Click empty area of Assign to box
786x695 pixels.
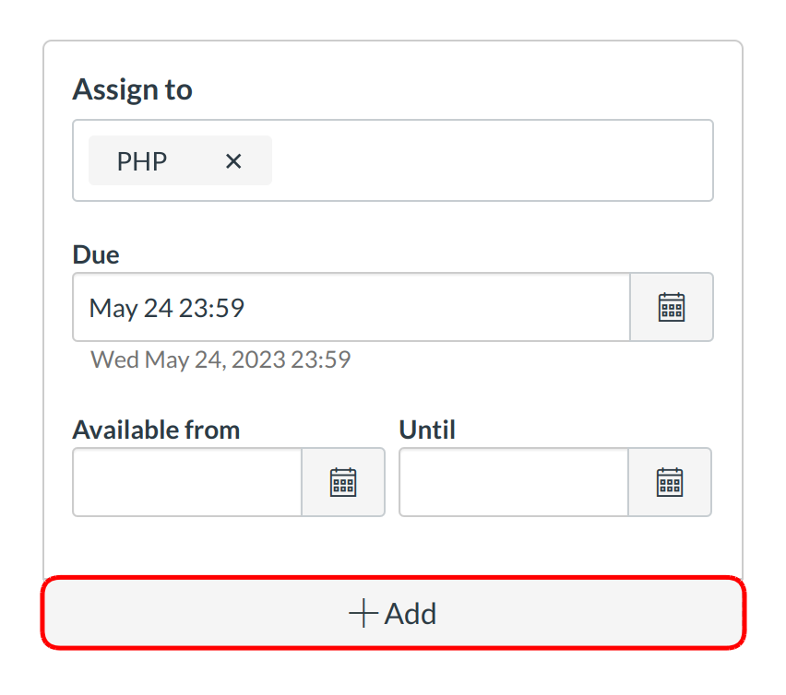point(489,161)
